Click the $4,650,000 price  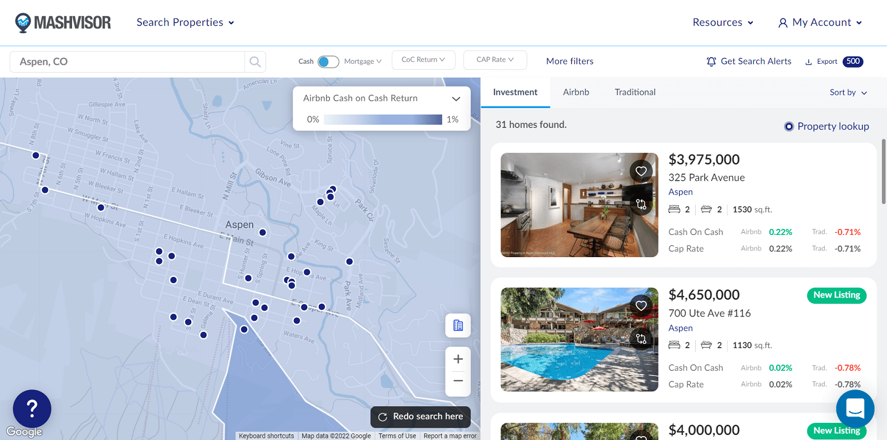point(704,295)
